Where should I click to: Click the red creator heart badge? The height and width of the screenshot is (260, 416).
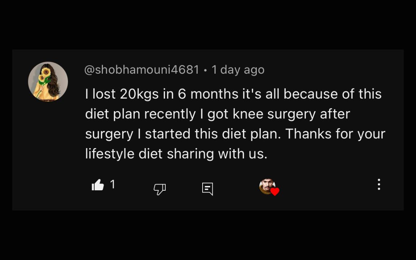coord(275,192)
